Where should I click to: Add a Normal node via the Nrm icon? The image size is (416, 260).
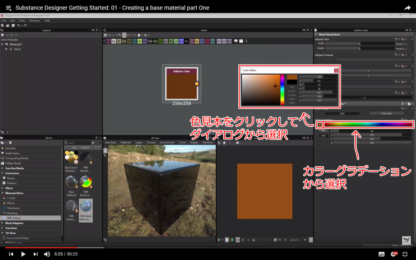(x=181, y=42)
